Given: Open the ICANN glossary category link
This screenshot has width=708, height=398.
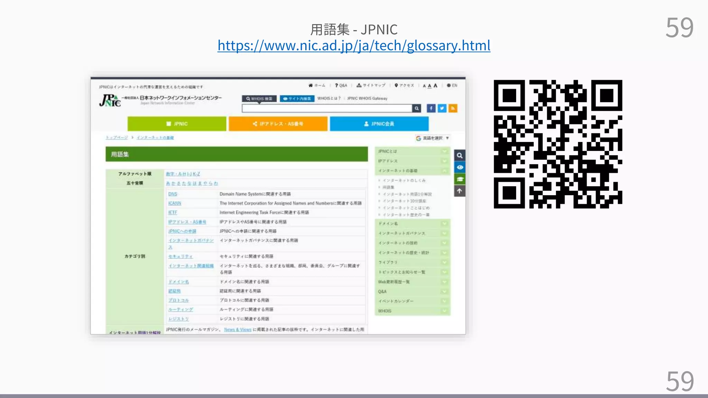Looking at the screenshot, I should click(x=175, y=203).
